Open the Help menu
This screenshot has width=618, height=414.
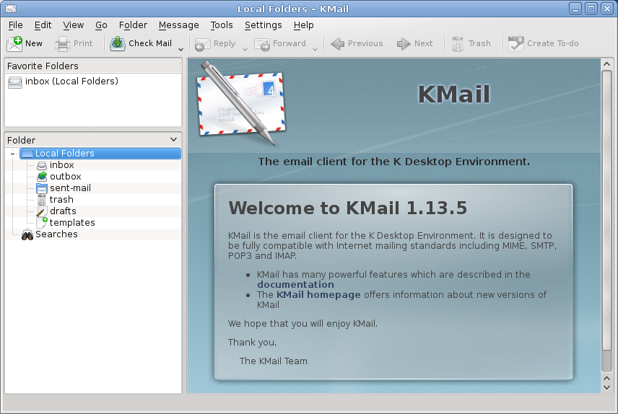[x=303, y=25]
